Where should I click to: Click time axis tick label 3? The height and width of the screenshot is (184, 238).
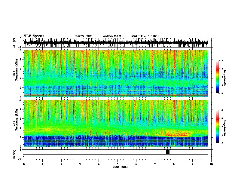[80, 164]
